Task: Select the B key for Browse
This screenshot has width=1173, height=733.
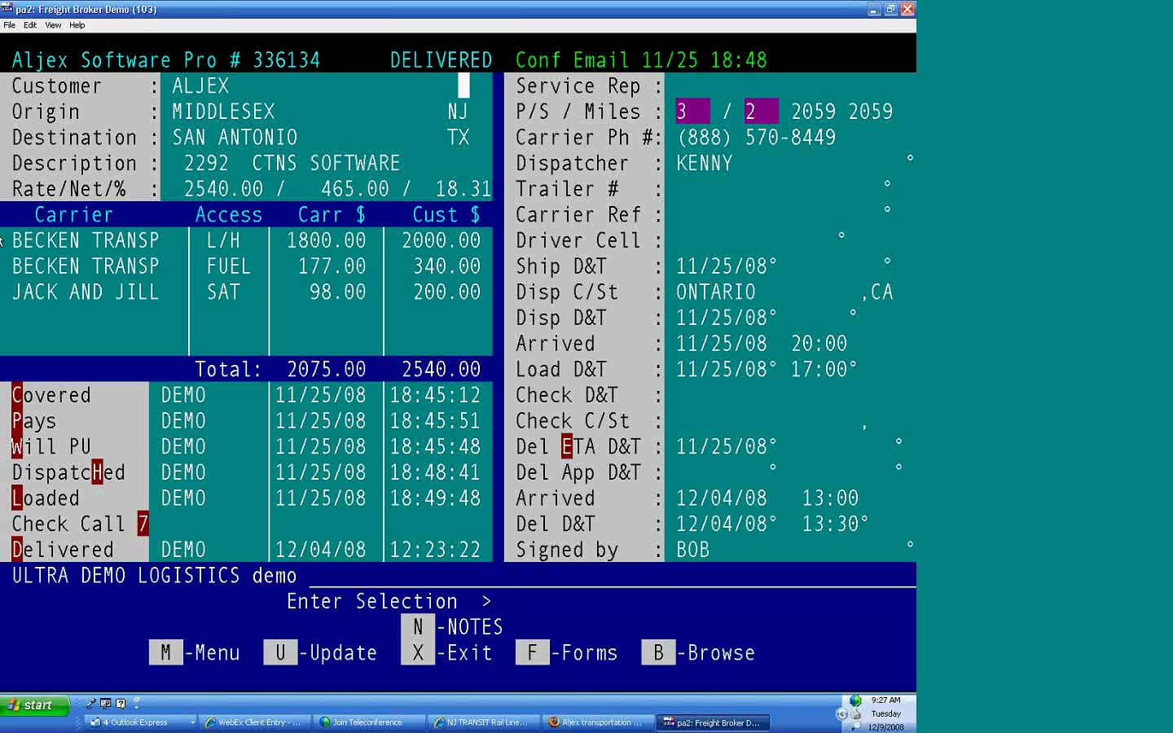Action: [658, 652]
